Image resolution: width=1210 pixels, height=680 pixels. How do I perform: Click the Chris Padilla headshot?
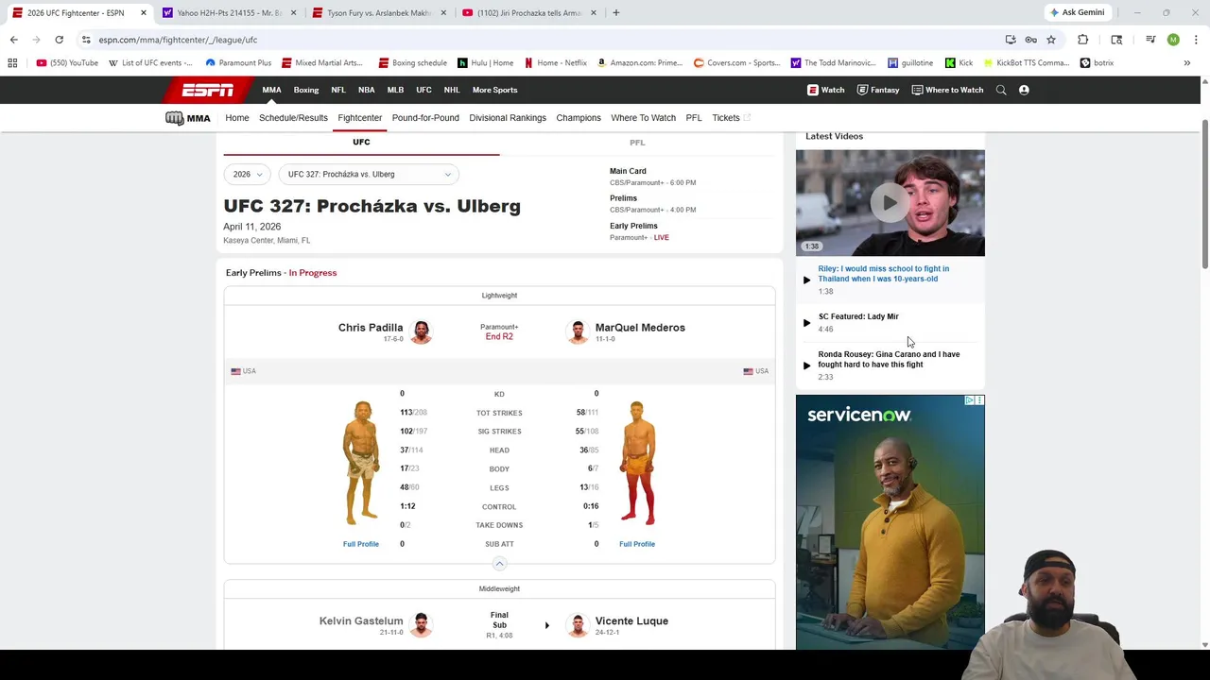click(x=421, y=332)
